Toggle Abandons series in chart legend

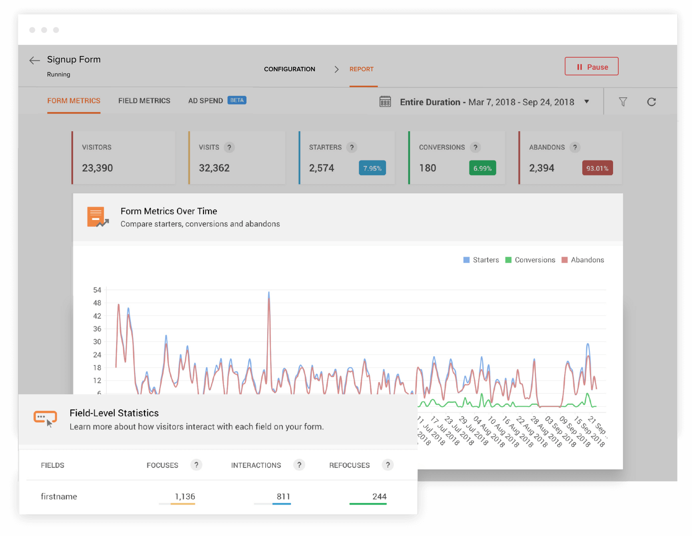tap(583, 260)
